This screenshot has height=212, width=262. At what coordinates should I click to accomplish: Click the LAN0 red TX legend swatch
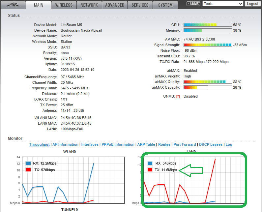tap(150, 170)
